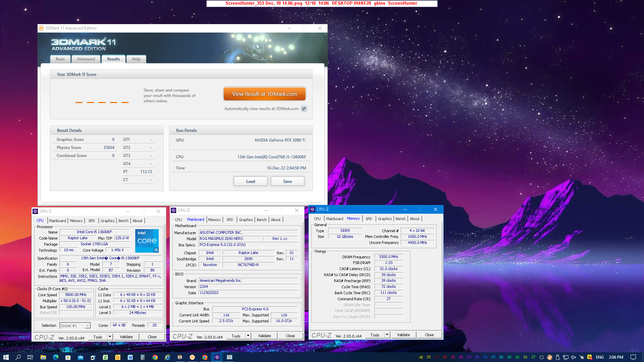The width and height of the screenshot is (644, 362).
Task: Open taskbar Search magnifier
Action: [x=18, y=357]
